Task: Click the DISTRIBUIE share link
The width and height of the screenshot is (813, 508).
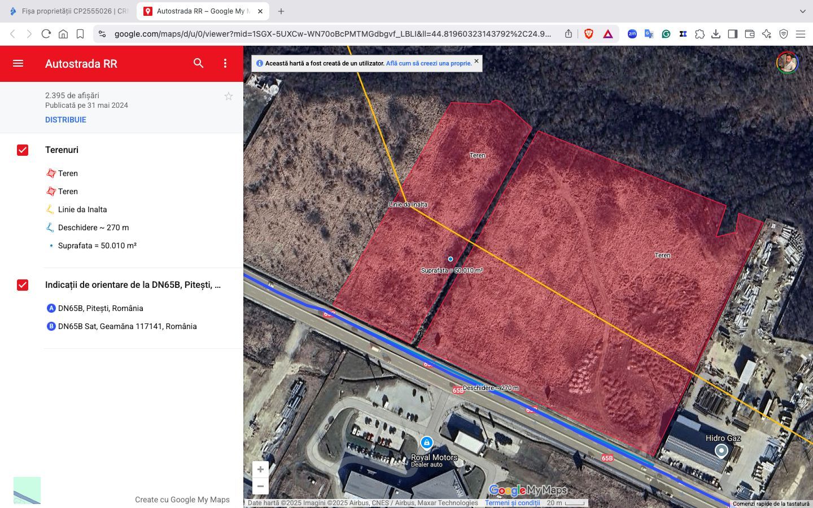Action: [x=65, y=120]
